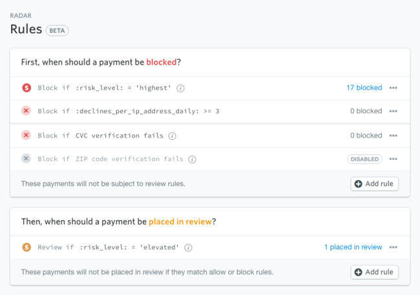
Task: Open options menu for ZIP code verification rule
Action: (394, 159)
